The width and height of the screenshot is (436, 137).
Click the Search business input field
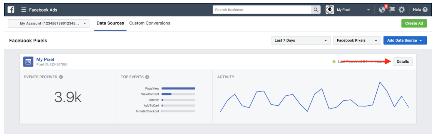(x=262, y=10)
